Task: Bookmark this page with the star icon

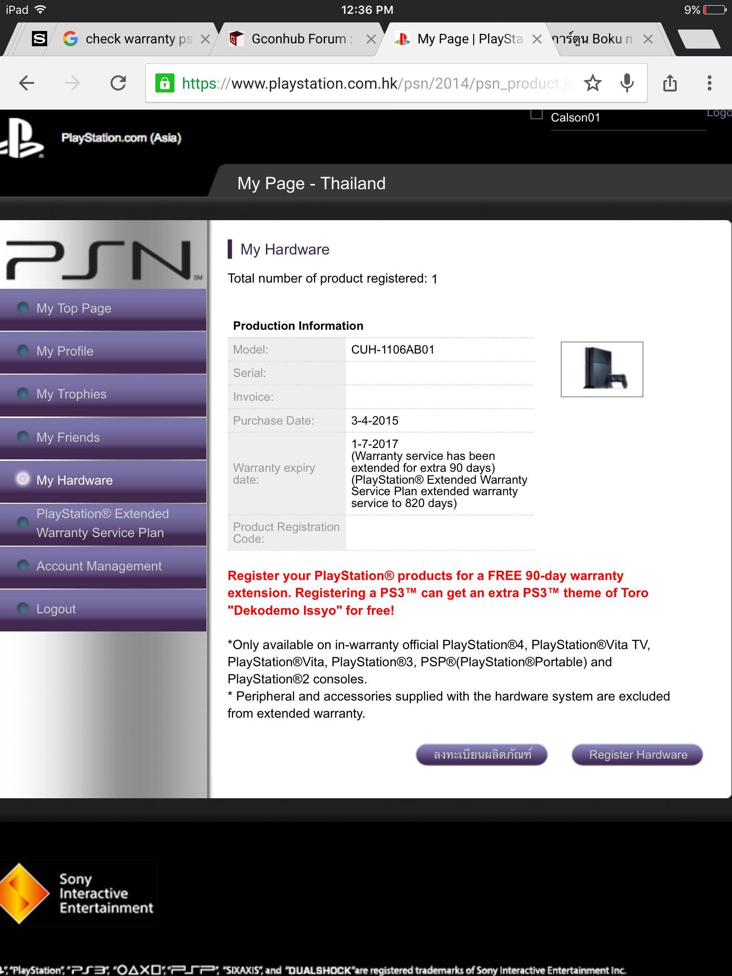Action: pos(593,83)
